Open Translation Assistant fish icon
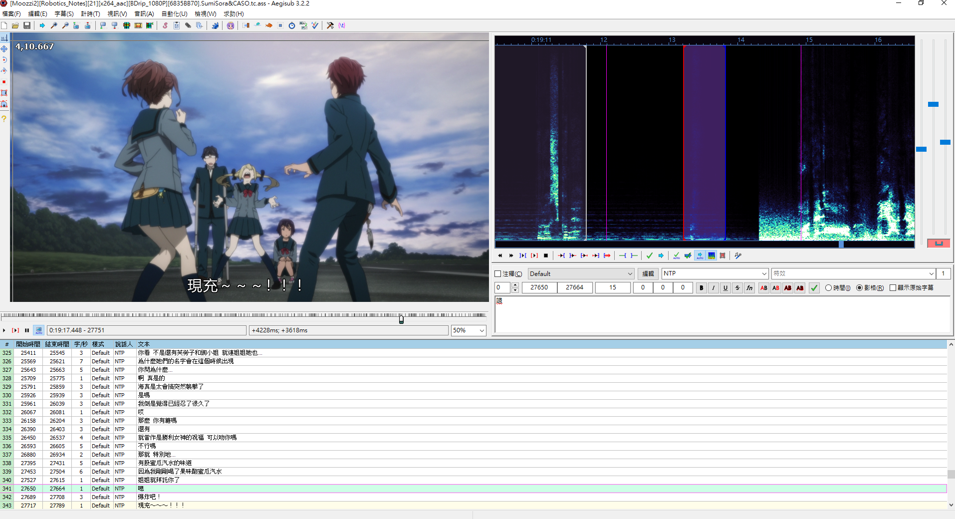The height and width of the screenshot is (519, 955). 269,25
